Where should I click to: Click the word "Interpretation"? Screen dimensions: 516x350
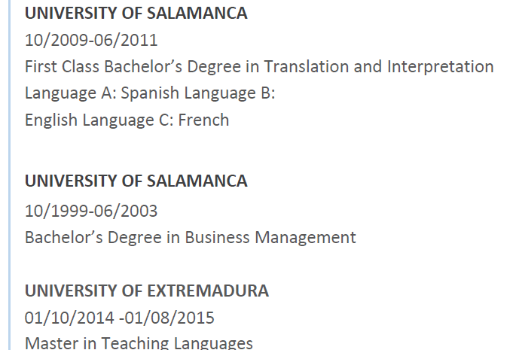click(440, 67)
